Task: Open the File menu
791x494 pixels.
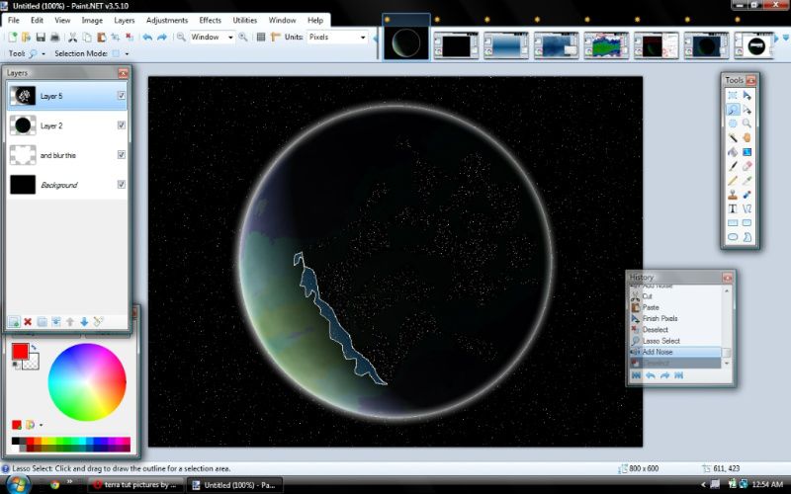Action: click(x=14, y=20)
